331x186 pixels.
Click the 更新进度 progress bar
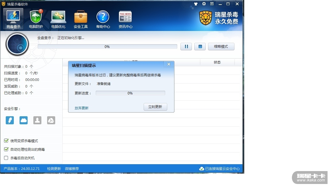point(130,93)
